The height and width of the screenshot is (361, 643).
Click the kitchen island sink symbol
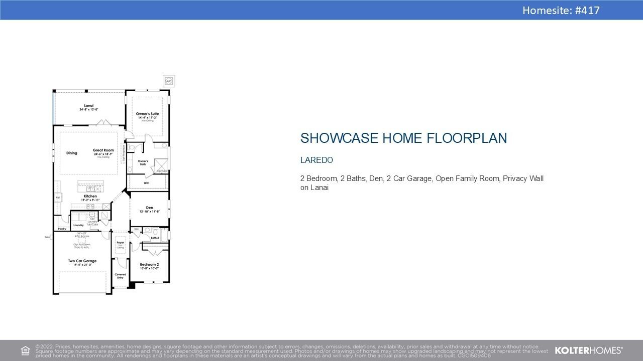(91, 188)
